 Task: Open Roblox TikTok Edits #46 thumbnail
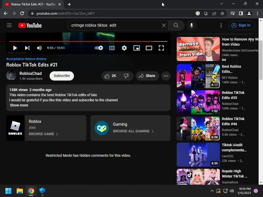198,129
